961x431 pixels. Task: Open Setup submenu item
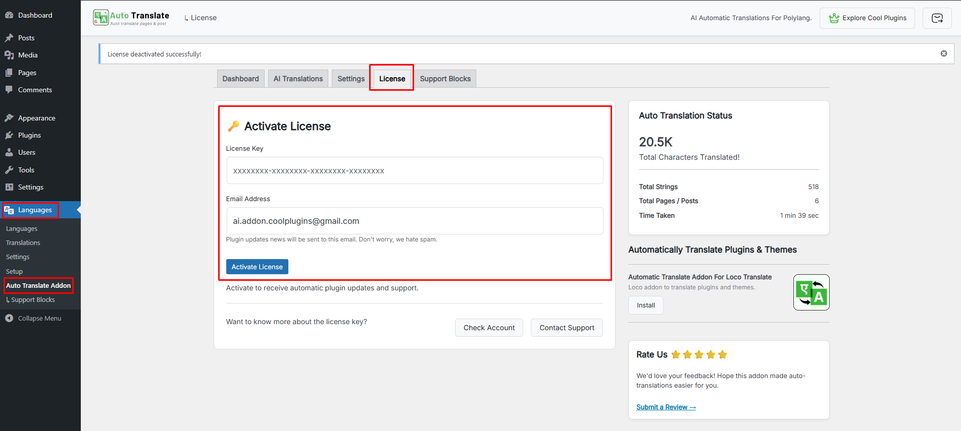point(14,272)
